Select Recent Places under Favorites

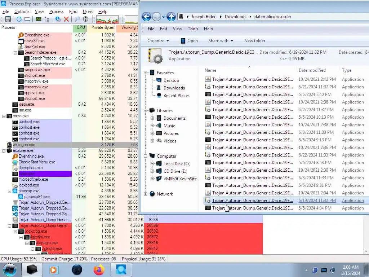pos(176,95)
